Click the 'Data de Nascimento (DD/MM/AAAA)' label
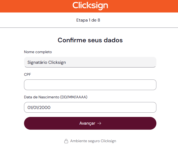Image resolution: width=178 pixels, height=152 pixels. pyautogui.click(x=56, y=97)
